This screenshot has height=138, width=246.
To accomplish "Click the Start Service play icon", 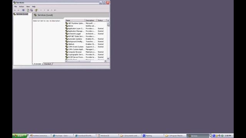I will coord(41,10).
